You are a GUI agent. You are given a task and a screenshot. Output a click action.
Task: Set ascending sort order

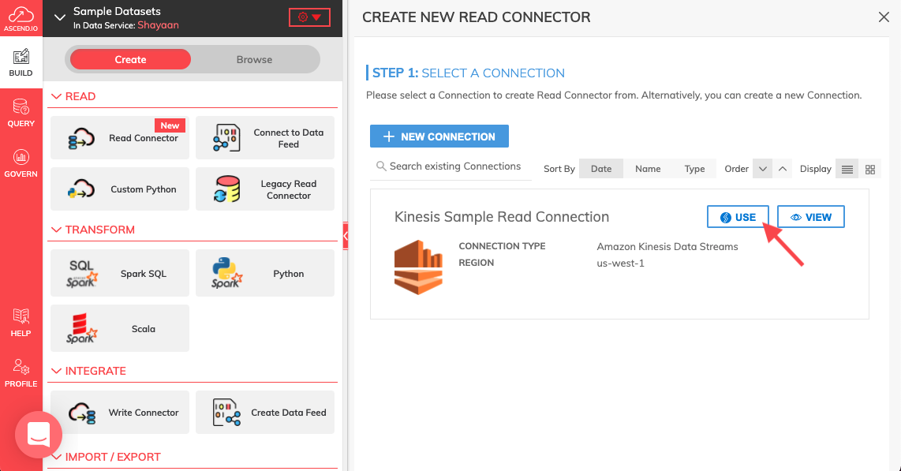point(782,169)
